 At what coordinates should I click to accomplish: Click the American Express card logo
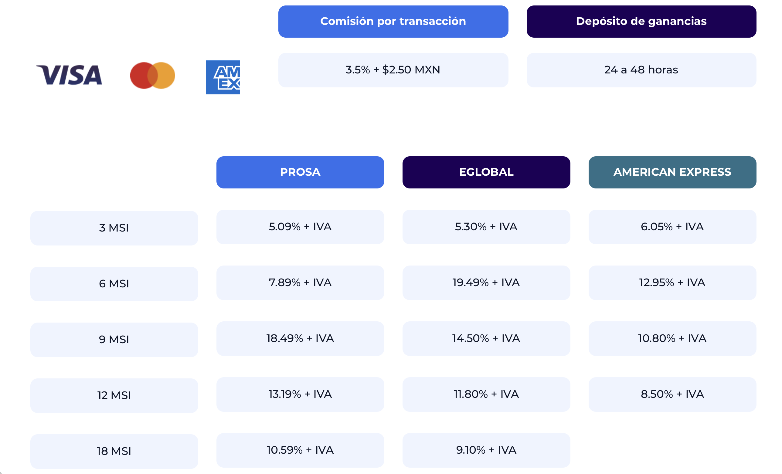(x=223, y=77)
